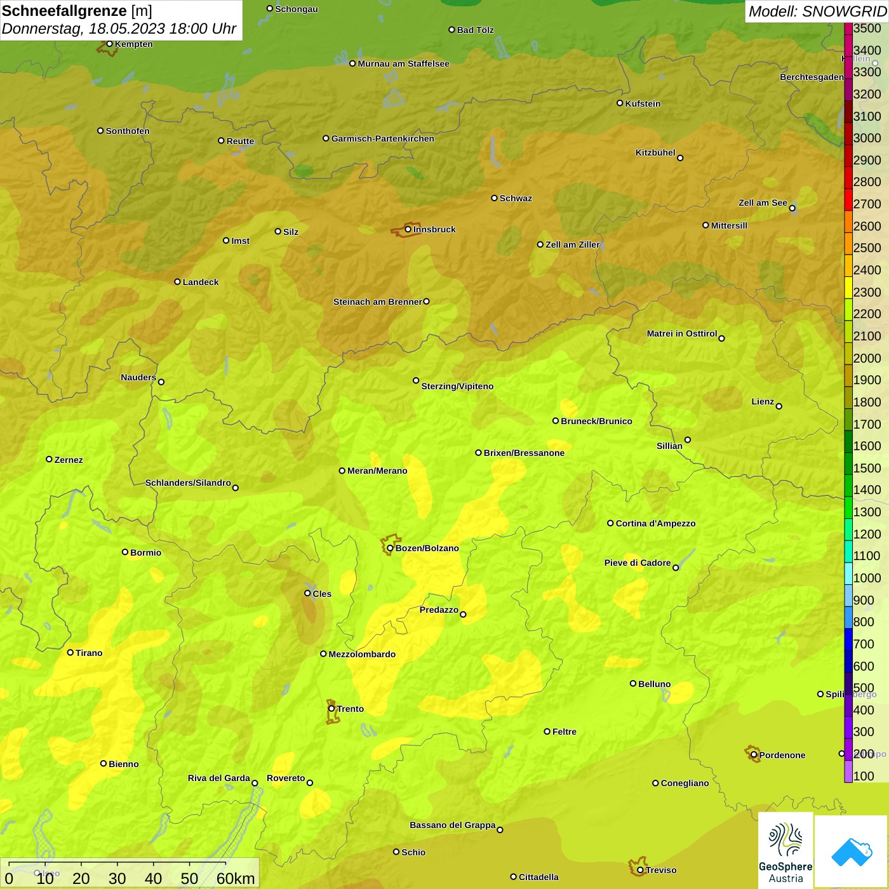
Task: Select the 2300 m yellow legend swatch
Action: tap(848, 288)
